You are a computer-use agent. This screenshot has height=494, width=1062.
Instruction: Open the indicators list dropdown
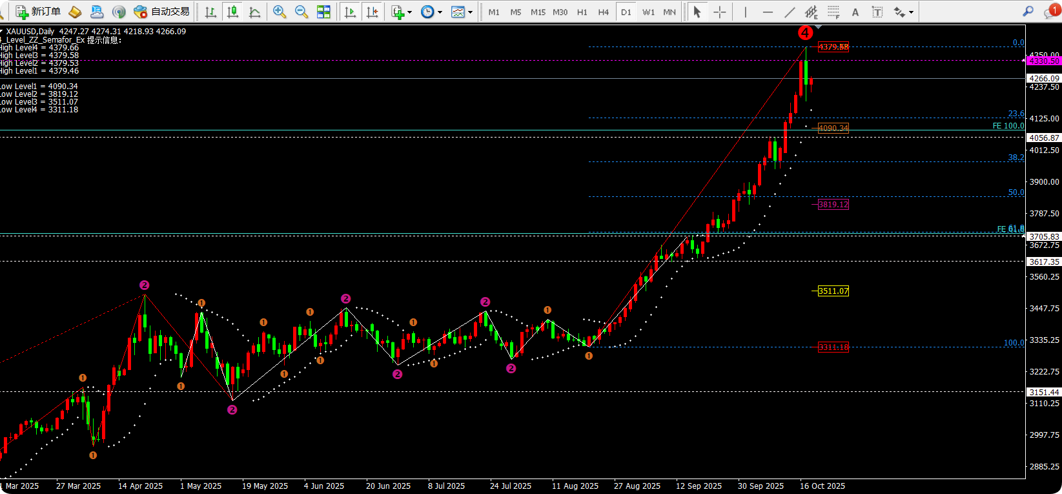coord(401,12)
